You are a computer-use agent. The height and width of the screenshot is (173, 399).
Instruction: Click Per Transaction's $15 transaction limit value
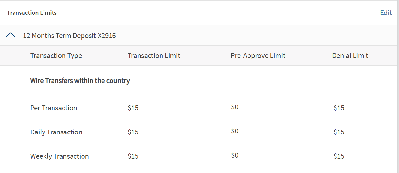(133, 108)
